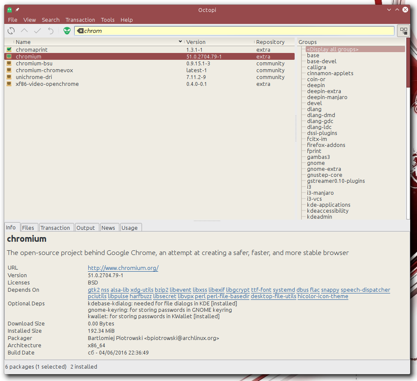The height and width of the screenshot is (381, 417).
Task: Sort packages using the Name column header
Action: tap(23, 42)
